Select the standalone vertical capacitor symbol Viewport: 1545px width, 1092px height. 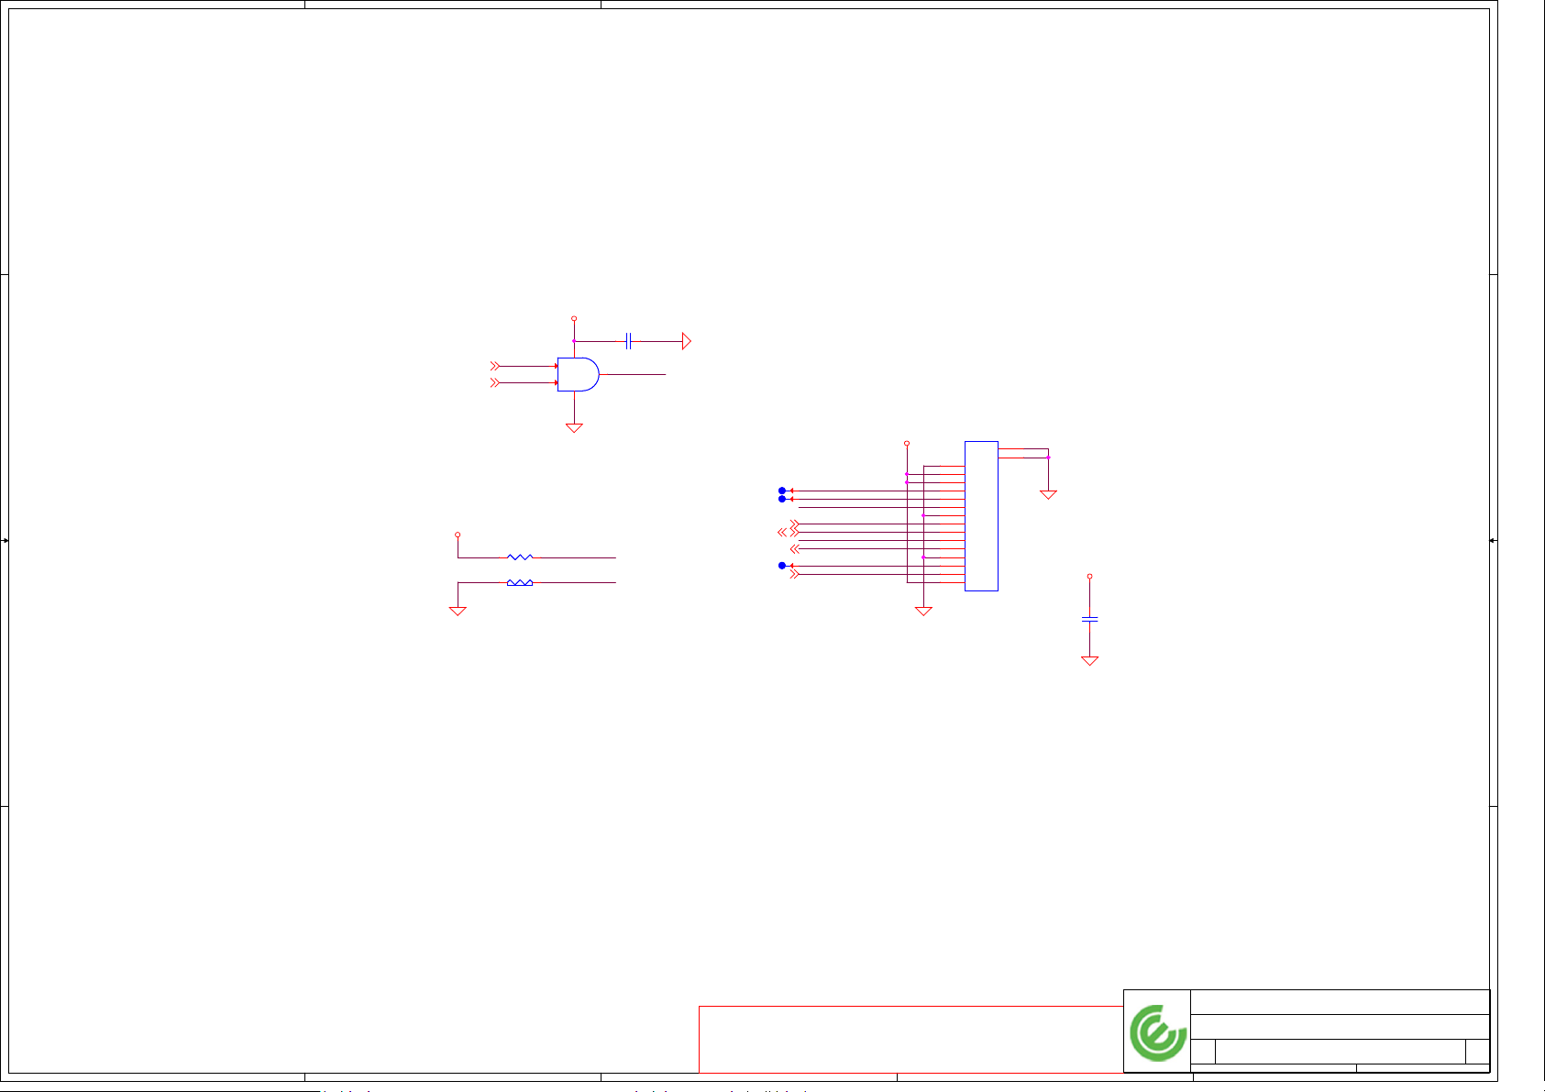point(1089,620)
